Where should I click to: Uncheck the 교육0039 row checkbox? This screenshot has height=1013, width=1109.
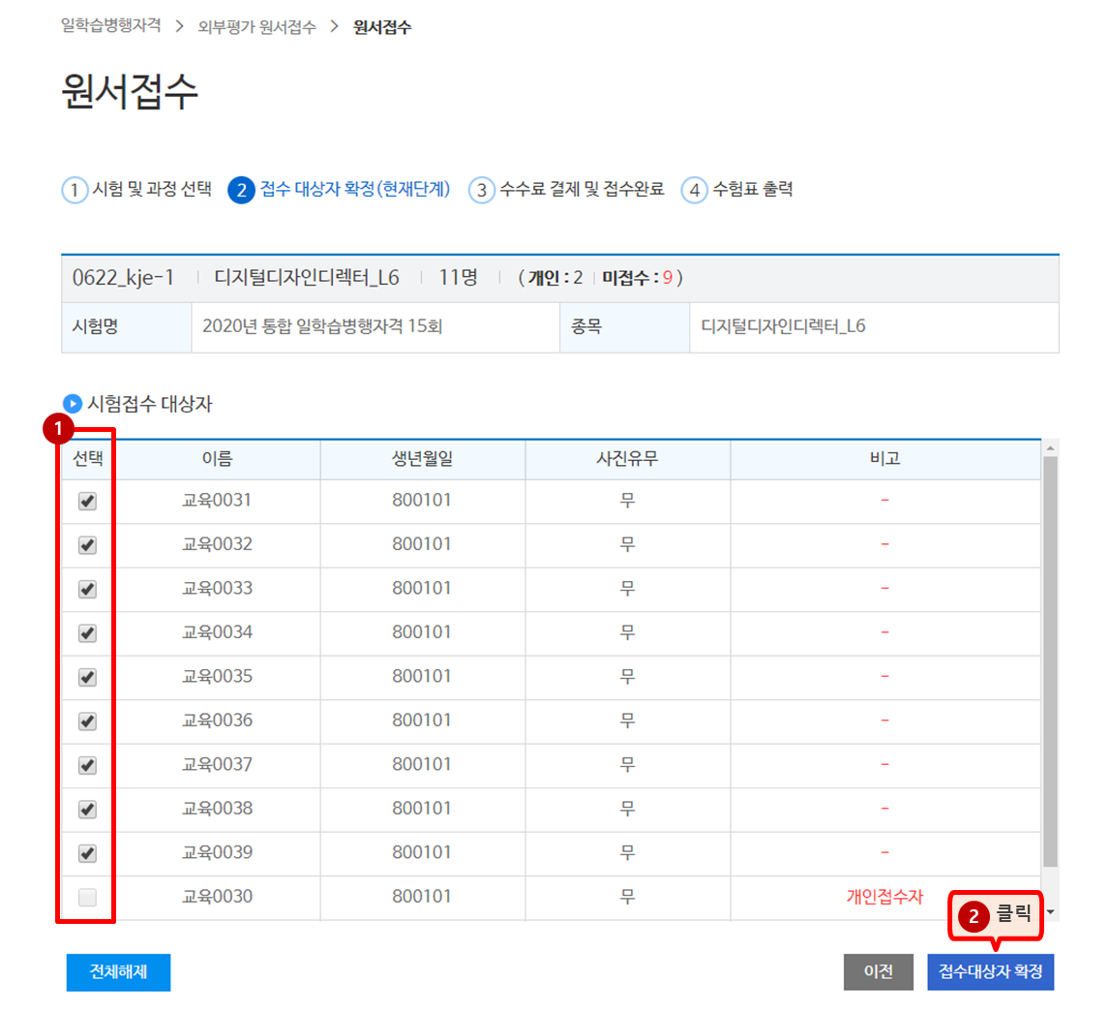coord(87,853)
